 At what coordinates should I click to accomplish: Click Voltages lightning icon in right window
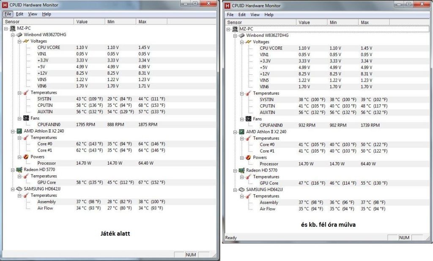click(x=248, y=42)
